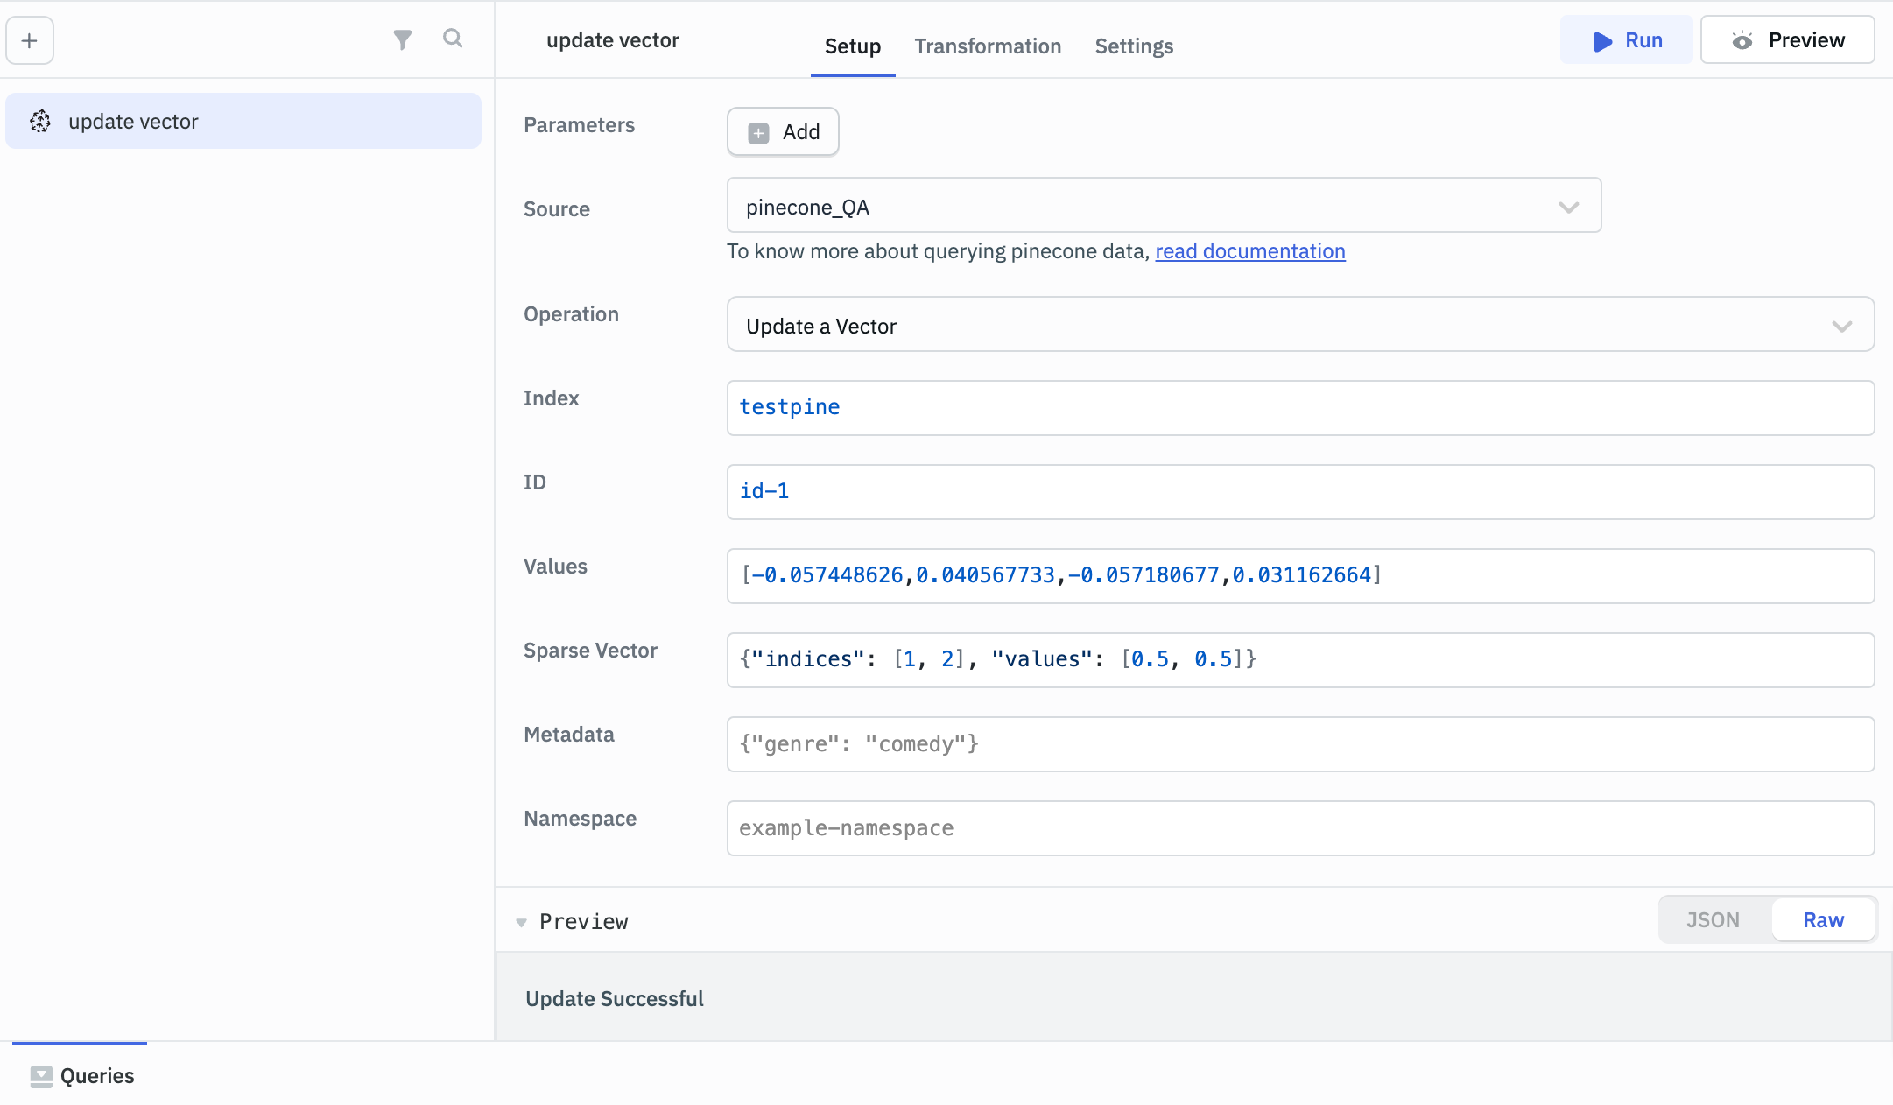Click the Sparse Vector label
This screenshot has height=1105, width=1893.
click(x=590, y=651)
